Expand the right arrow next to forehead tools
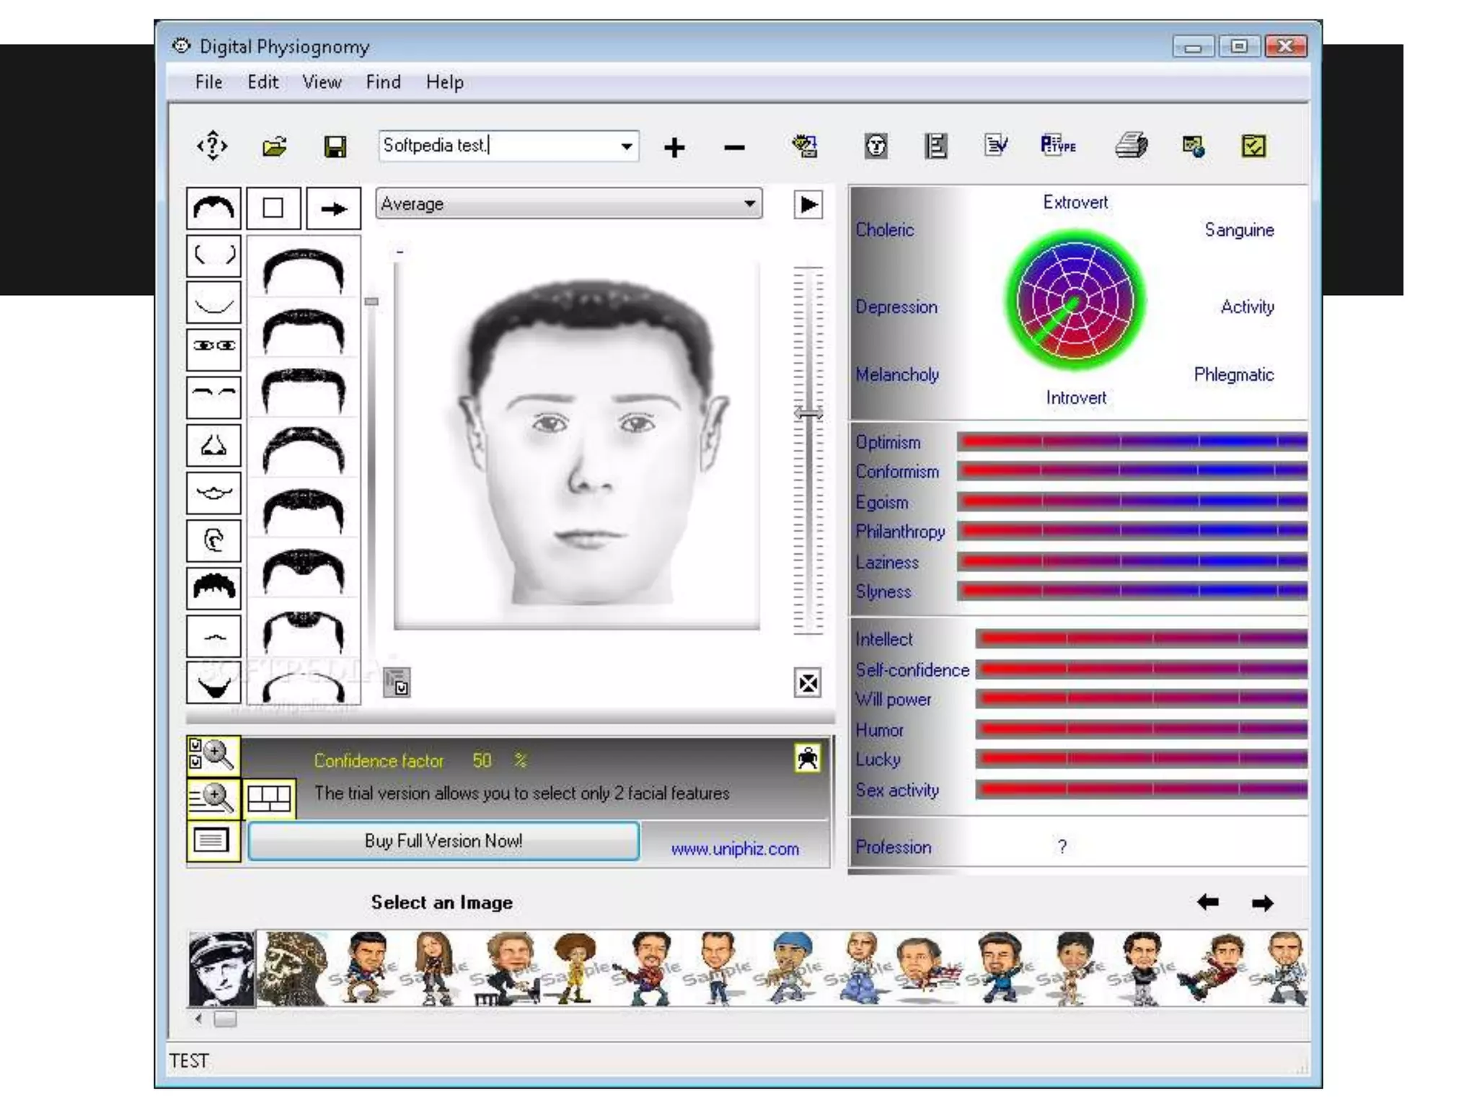The width and height of the screenshot is (1477, 1108). [x=333, y=208]
